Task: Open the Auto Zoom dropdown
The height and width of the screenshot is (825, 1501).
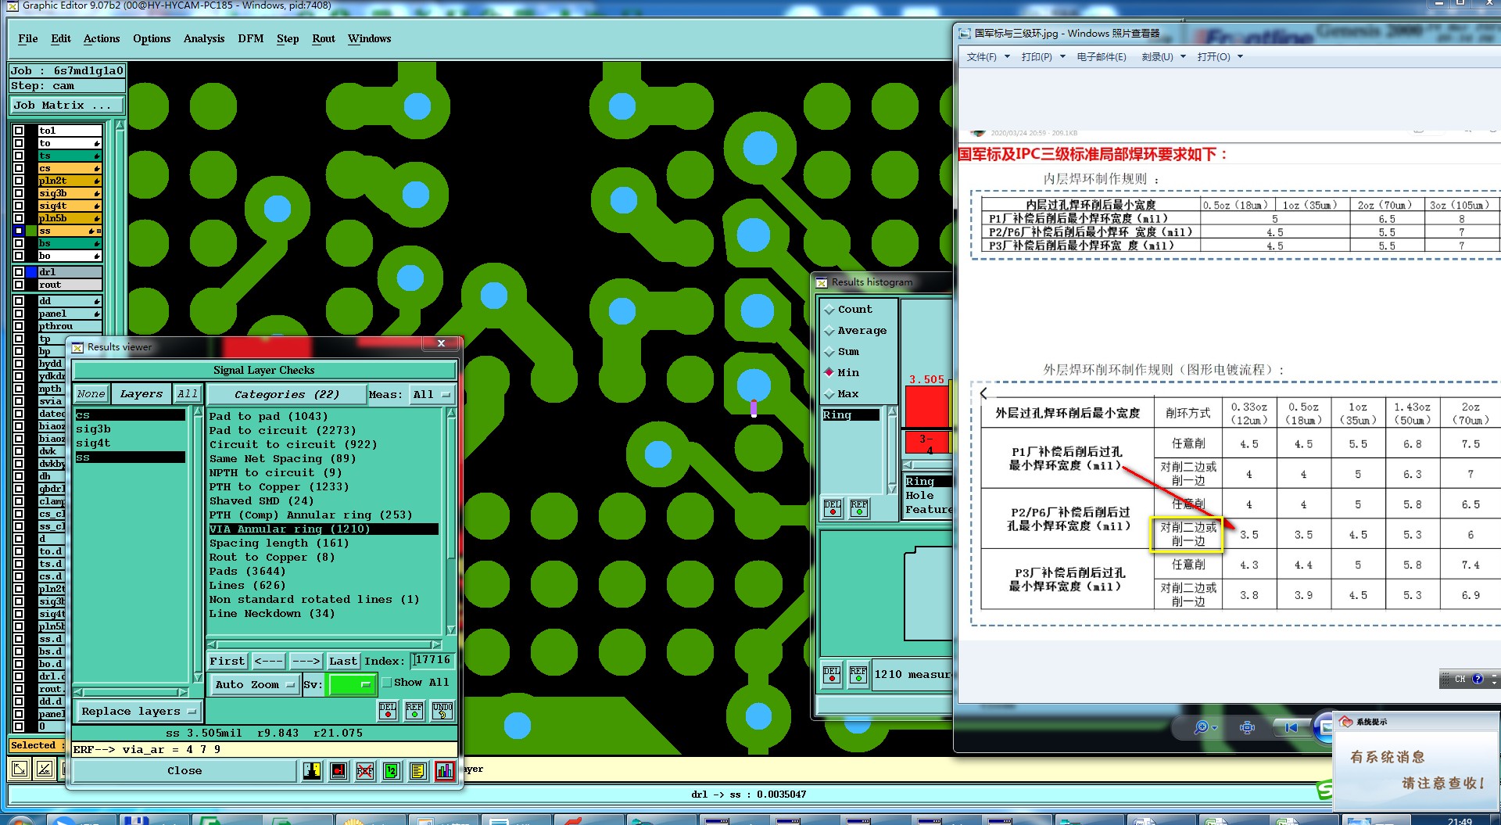Action: 255,685
